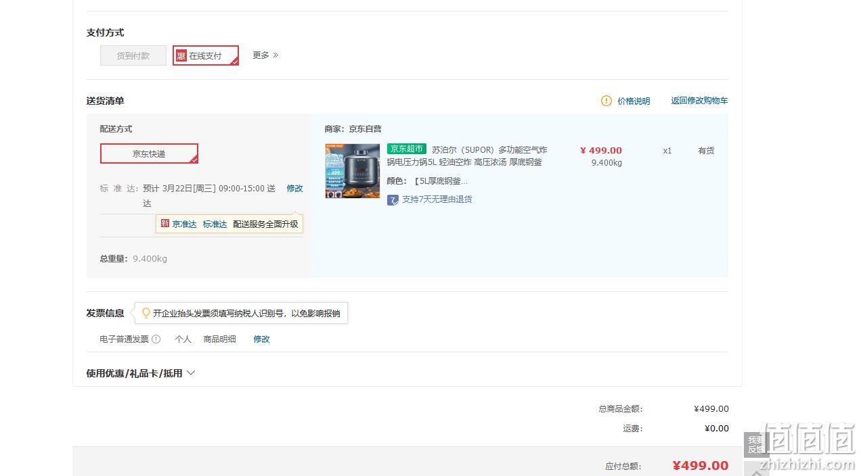
Task: Click the 电子普通发票 invoice type text
Action: [124, 339]
